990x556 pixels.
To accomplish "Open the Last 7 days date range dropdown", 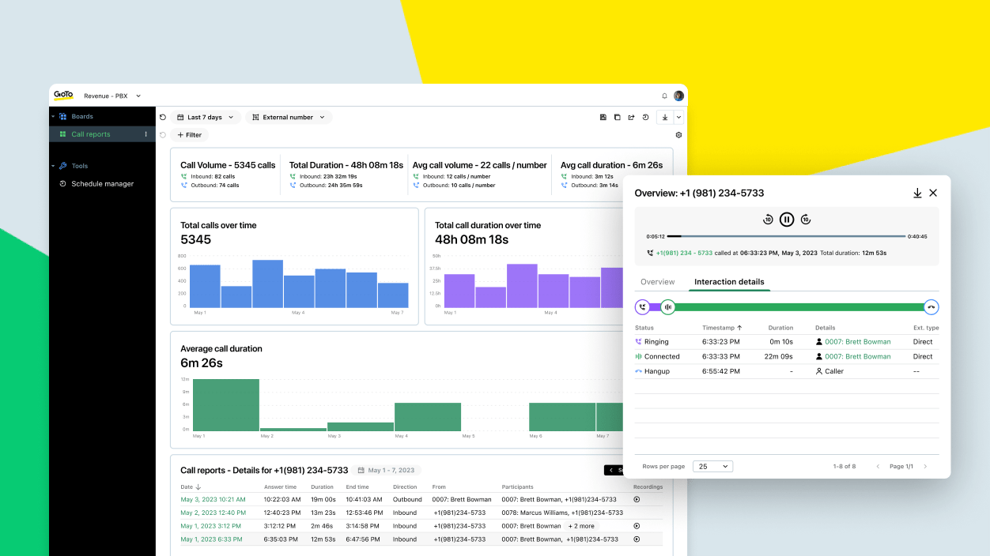I will 206,117.
